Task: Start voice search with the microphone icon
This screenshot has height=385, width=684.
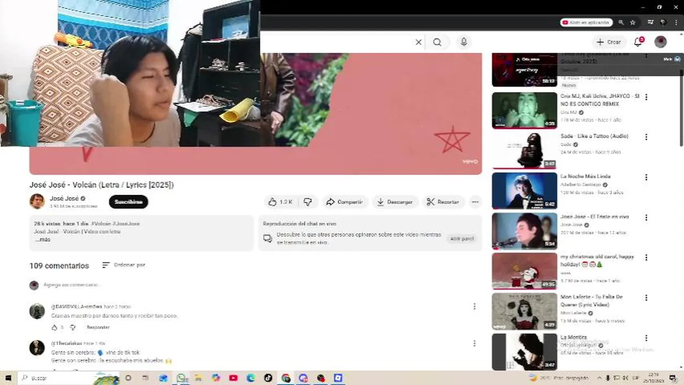Action: [463, 42]
